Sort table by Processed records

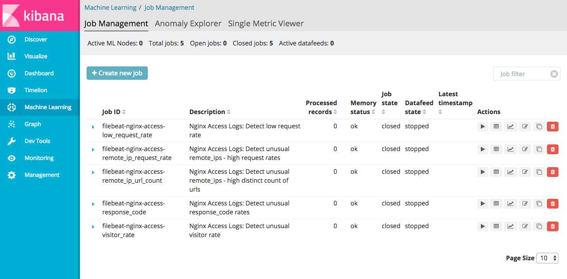pos(321,107)
